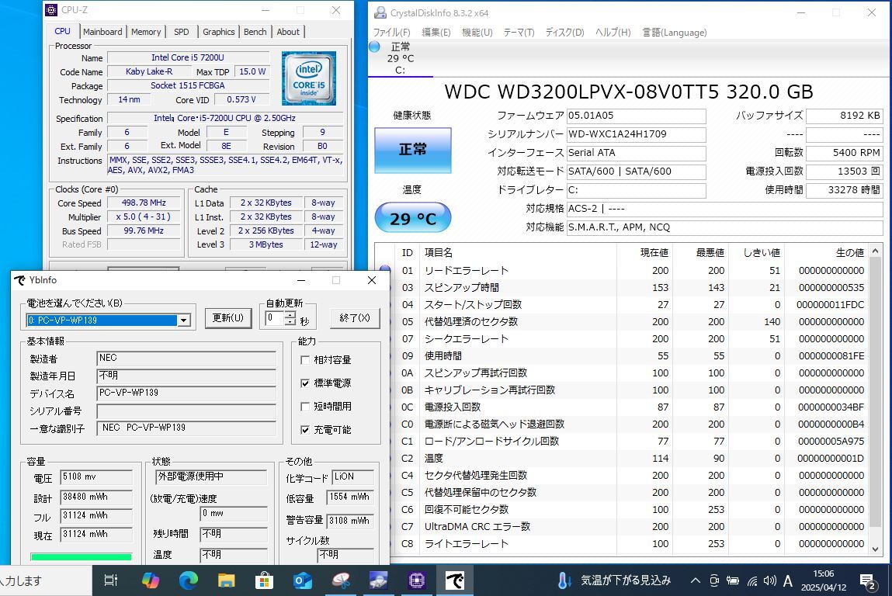
Task: Switch to the Memory tab in CPU-Z
Action: (x=146, y=32)
